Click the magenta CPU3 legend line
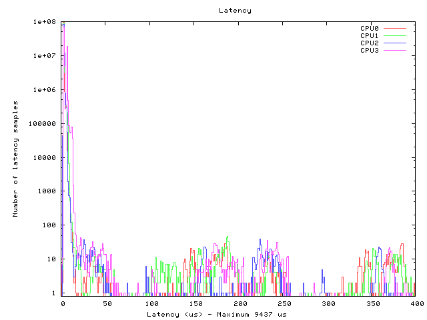The height and width of the screenshot is (320, 427). pos(395,51)
